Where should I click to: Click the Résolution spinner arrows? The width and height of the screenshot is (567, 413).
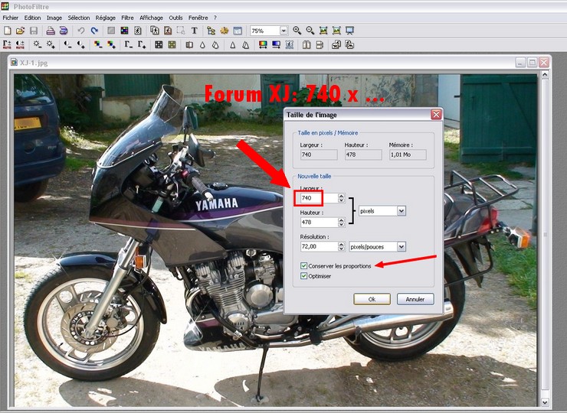(x=342, y=246)
